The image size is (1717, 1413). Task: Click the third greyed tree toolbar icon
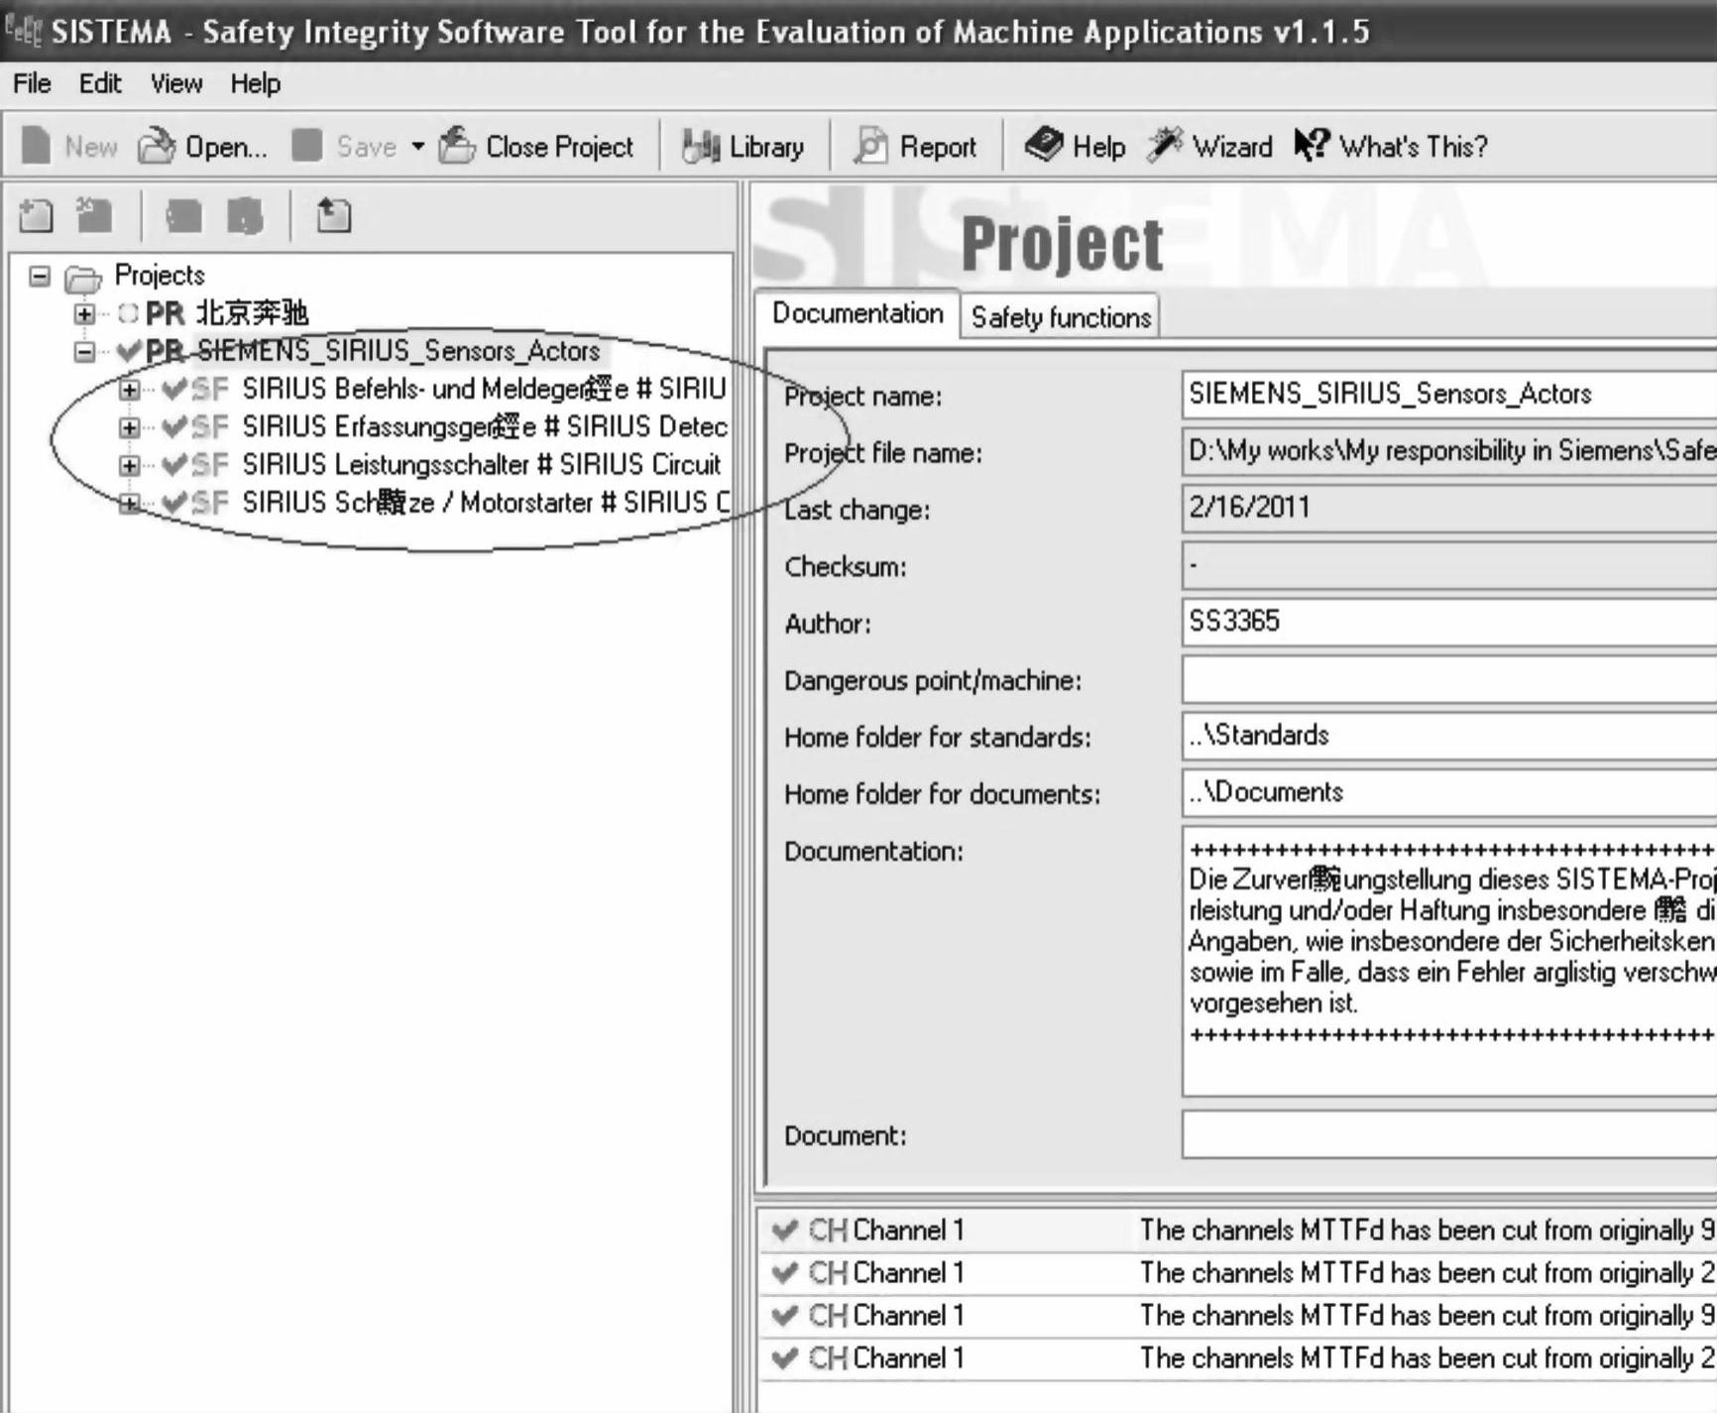[183, 215]
